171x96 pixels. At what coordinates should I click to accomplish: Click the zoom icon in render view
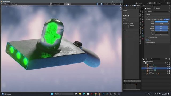coord(121,7)
